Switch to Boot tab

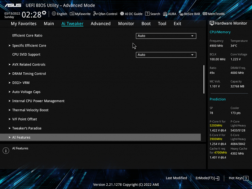point(146,24)
